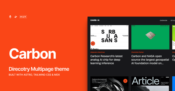
Task: Click the Direcotry Multipage theme subtitle
Action: coord(39,69)
